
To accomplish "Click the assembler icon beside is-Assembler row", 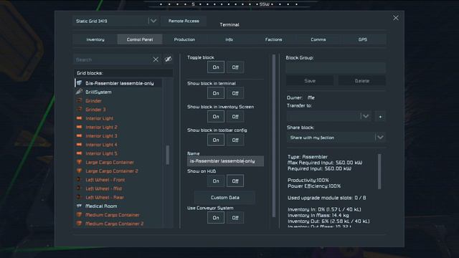I will coord(79,83).
